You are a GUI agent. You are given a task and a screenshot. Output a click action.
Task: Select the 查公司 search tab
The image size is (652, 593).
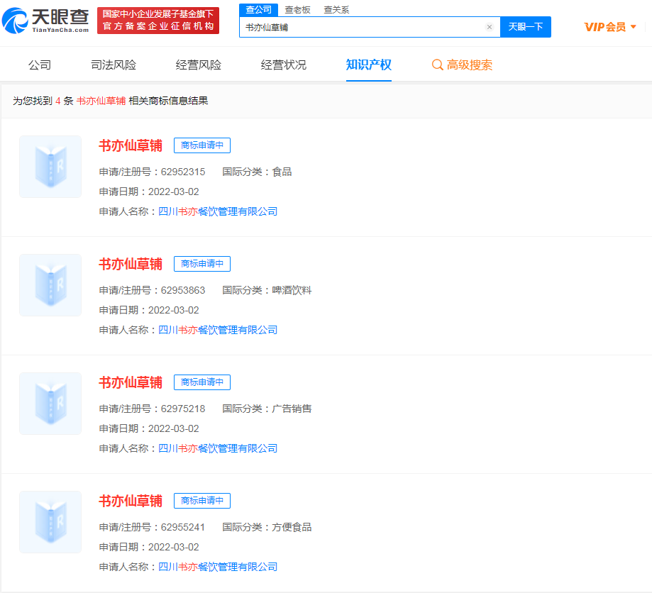(259, 9)
